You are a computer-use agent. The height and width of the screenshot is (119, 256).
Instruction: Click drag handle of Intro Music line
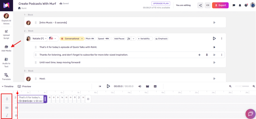point(35,23)
